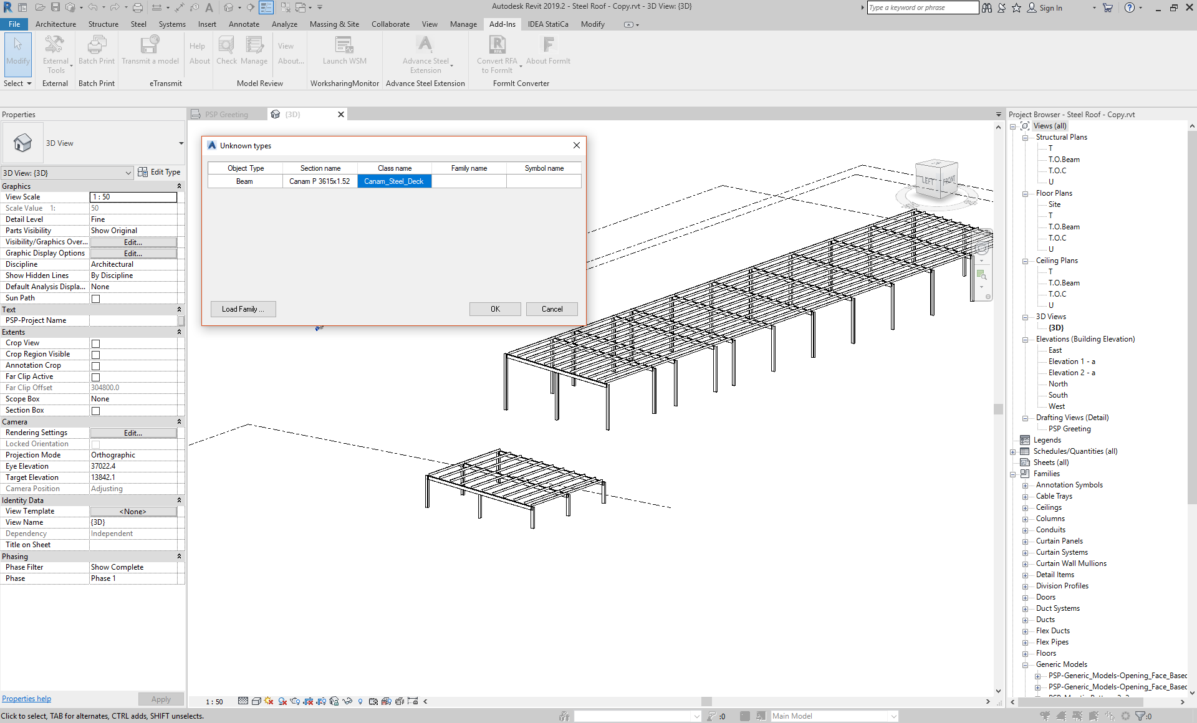The width and height of the screenshot is (1197, 723).
Task: Activate the Undo icon in Quick Access Toolbar
Action: 94,7
